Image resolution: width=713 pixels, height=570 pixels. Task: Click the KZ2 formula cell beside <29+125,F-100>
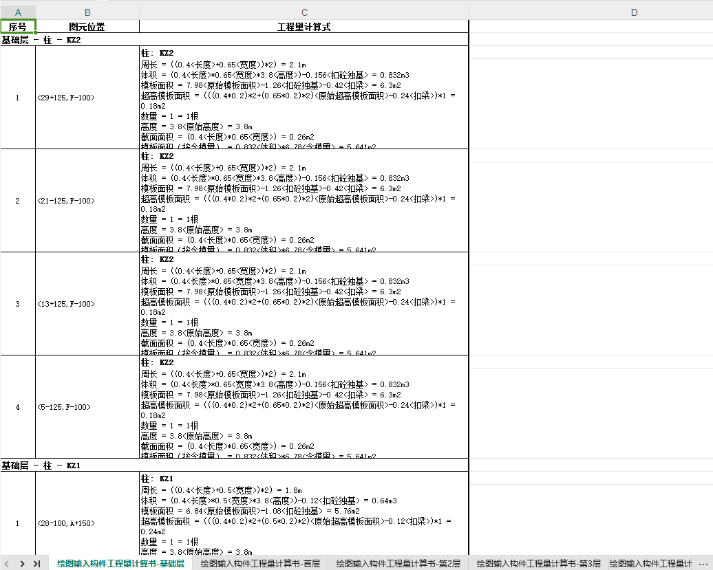(304, 98)
